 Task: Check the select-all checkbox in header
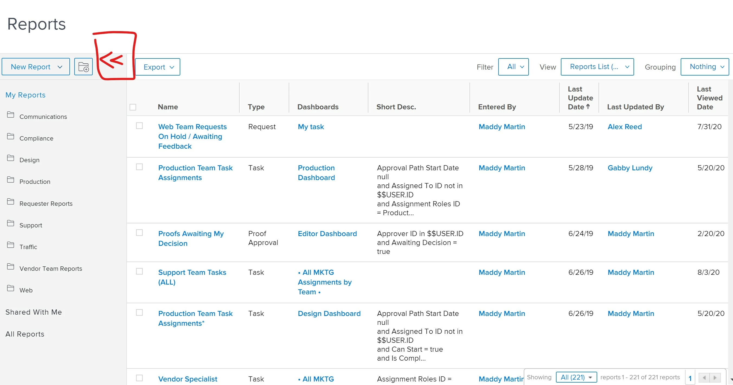coord(133,107)
